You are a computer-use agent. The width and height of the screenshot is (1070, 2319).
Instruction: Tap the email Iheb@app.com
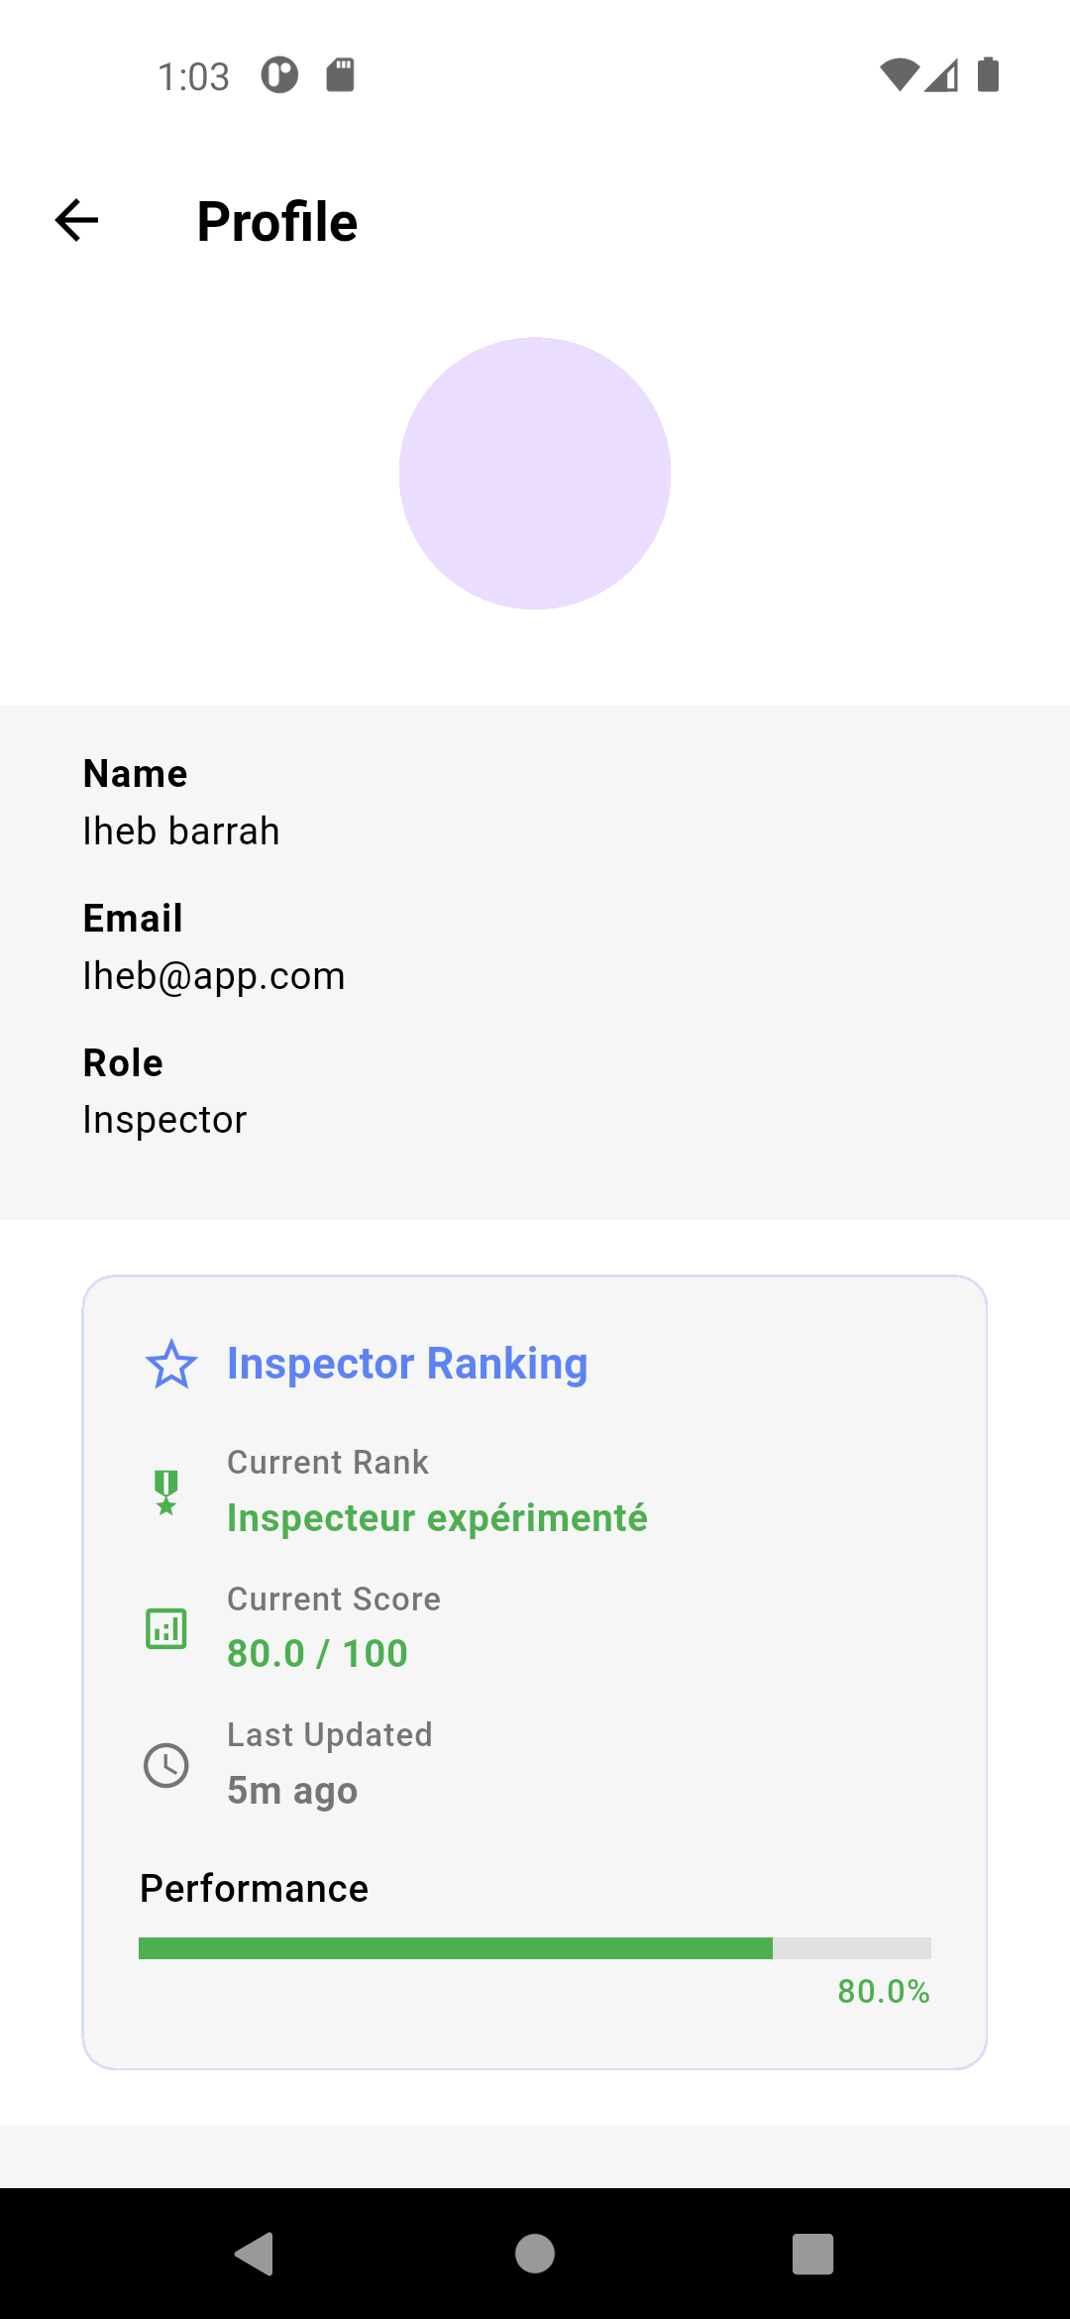pos(214,976)
